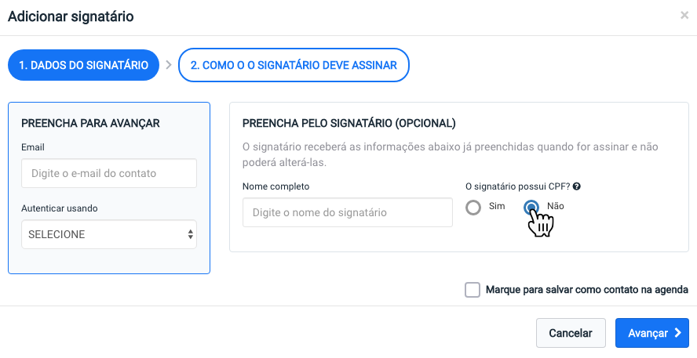Click the chevron arrow between the steps
This screenshot has width=697, height=358.
click(169, 65)
